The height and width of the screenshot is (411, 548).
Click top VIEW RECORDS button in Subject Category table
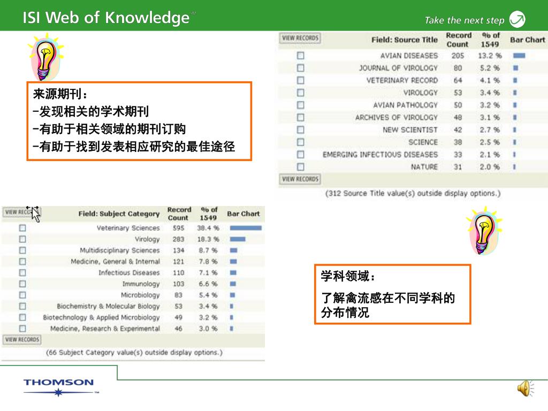pos(21,212)
